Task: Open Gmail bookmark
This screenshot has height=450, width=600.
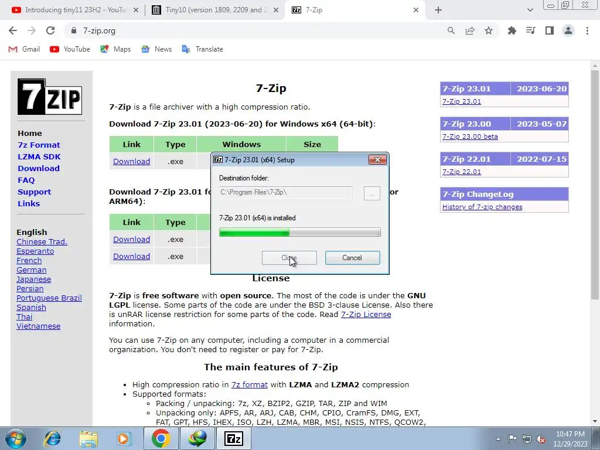Action: tap(24, 49)
